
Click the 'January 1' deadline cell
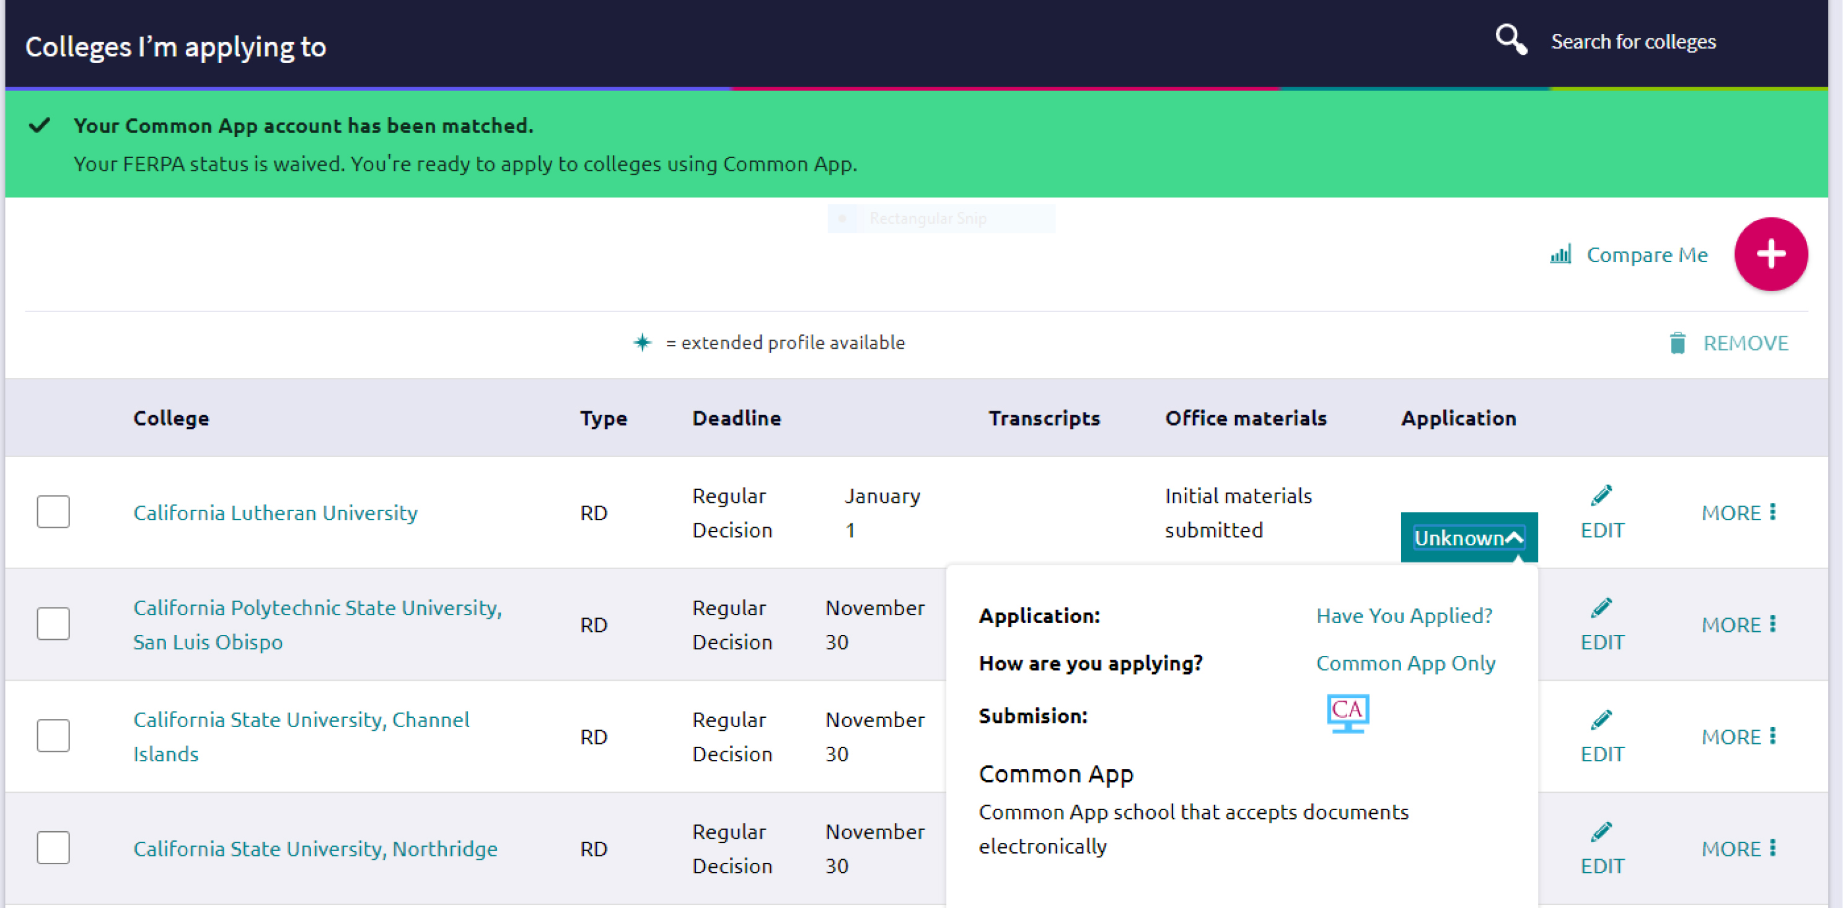coord(881,513)
